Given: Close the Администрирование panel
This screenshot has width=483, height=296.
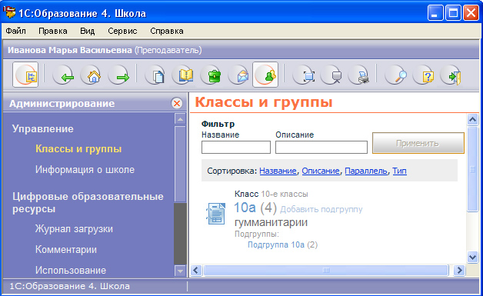Looking at the screenshot, I should pos(177,103).
